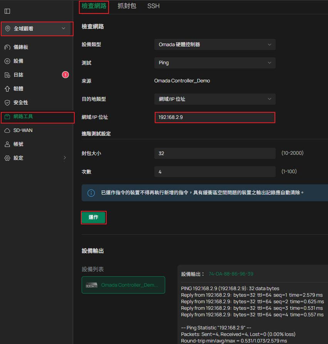Open the 儀錶板 dashboard icon
Screen dimensions: 328x344
click(x=7, y=47)
